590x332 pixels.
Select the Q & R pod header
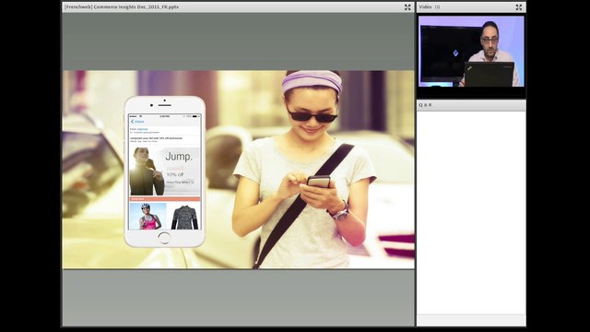click(471, 105)
